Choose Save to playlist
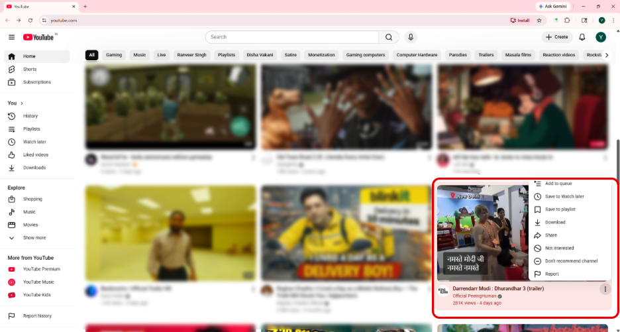 [570, 209]
